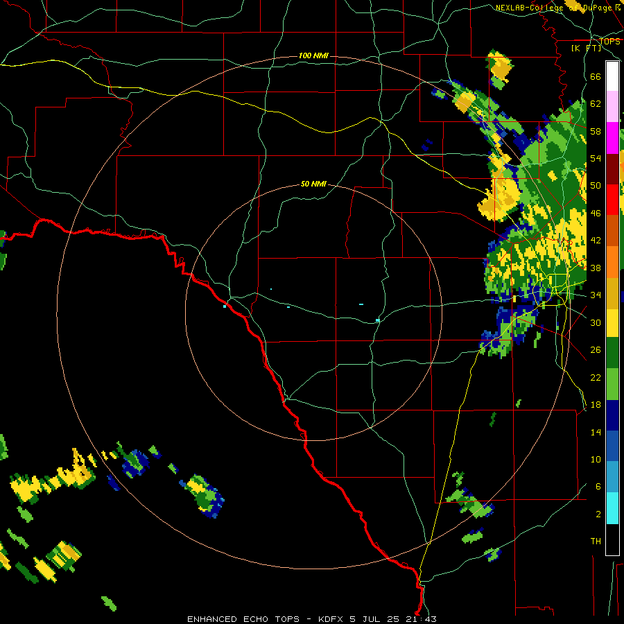Click the "6" legend value
This screenshot has width=624, height=624.
(598, 487)
